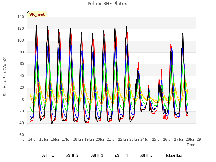This screenshot has height=162, width=216.
Task: Click the Jun 20 x-axis label
Action: pyautogui.click(x=94, y=139)
